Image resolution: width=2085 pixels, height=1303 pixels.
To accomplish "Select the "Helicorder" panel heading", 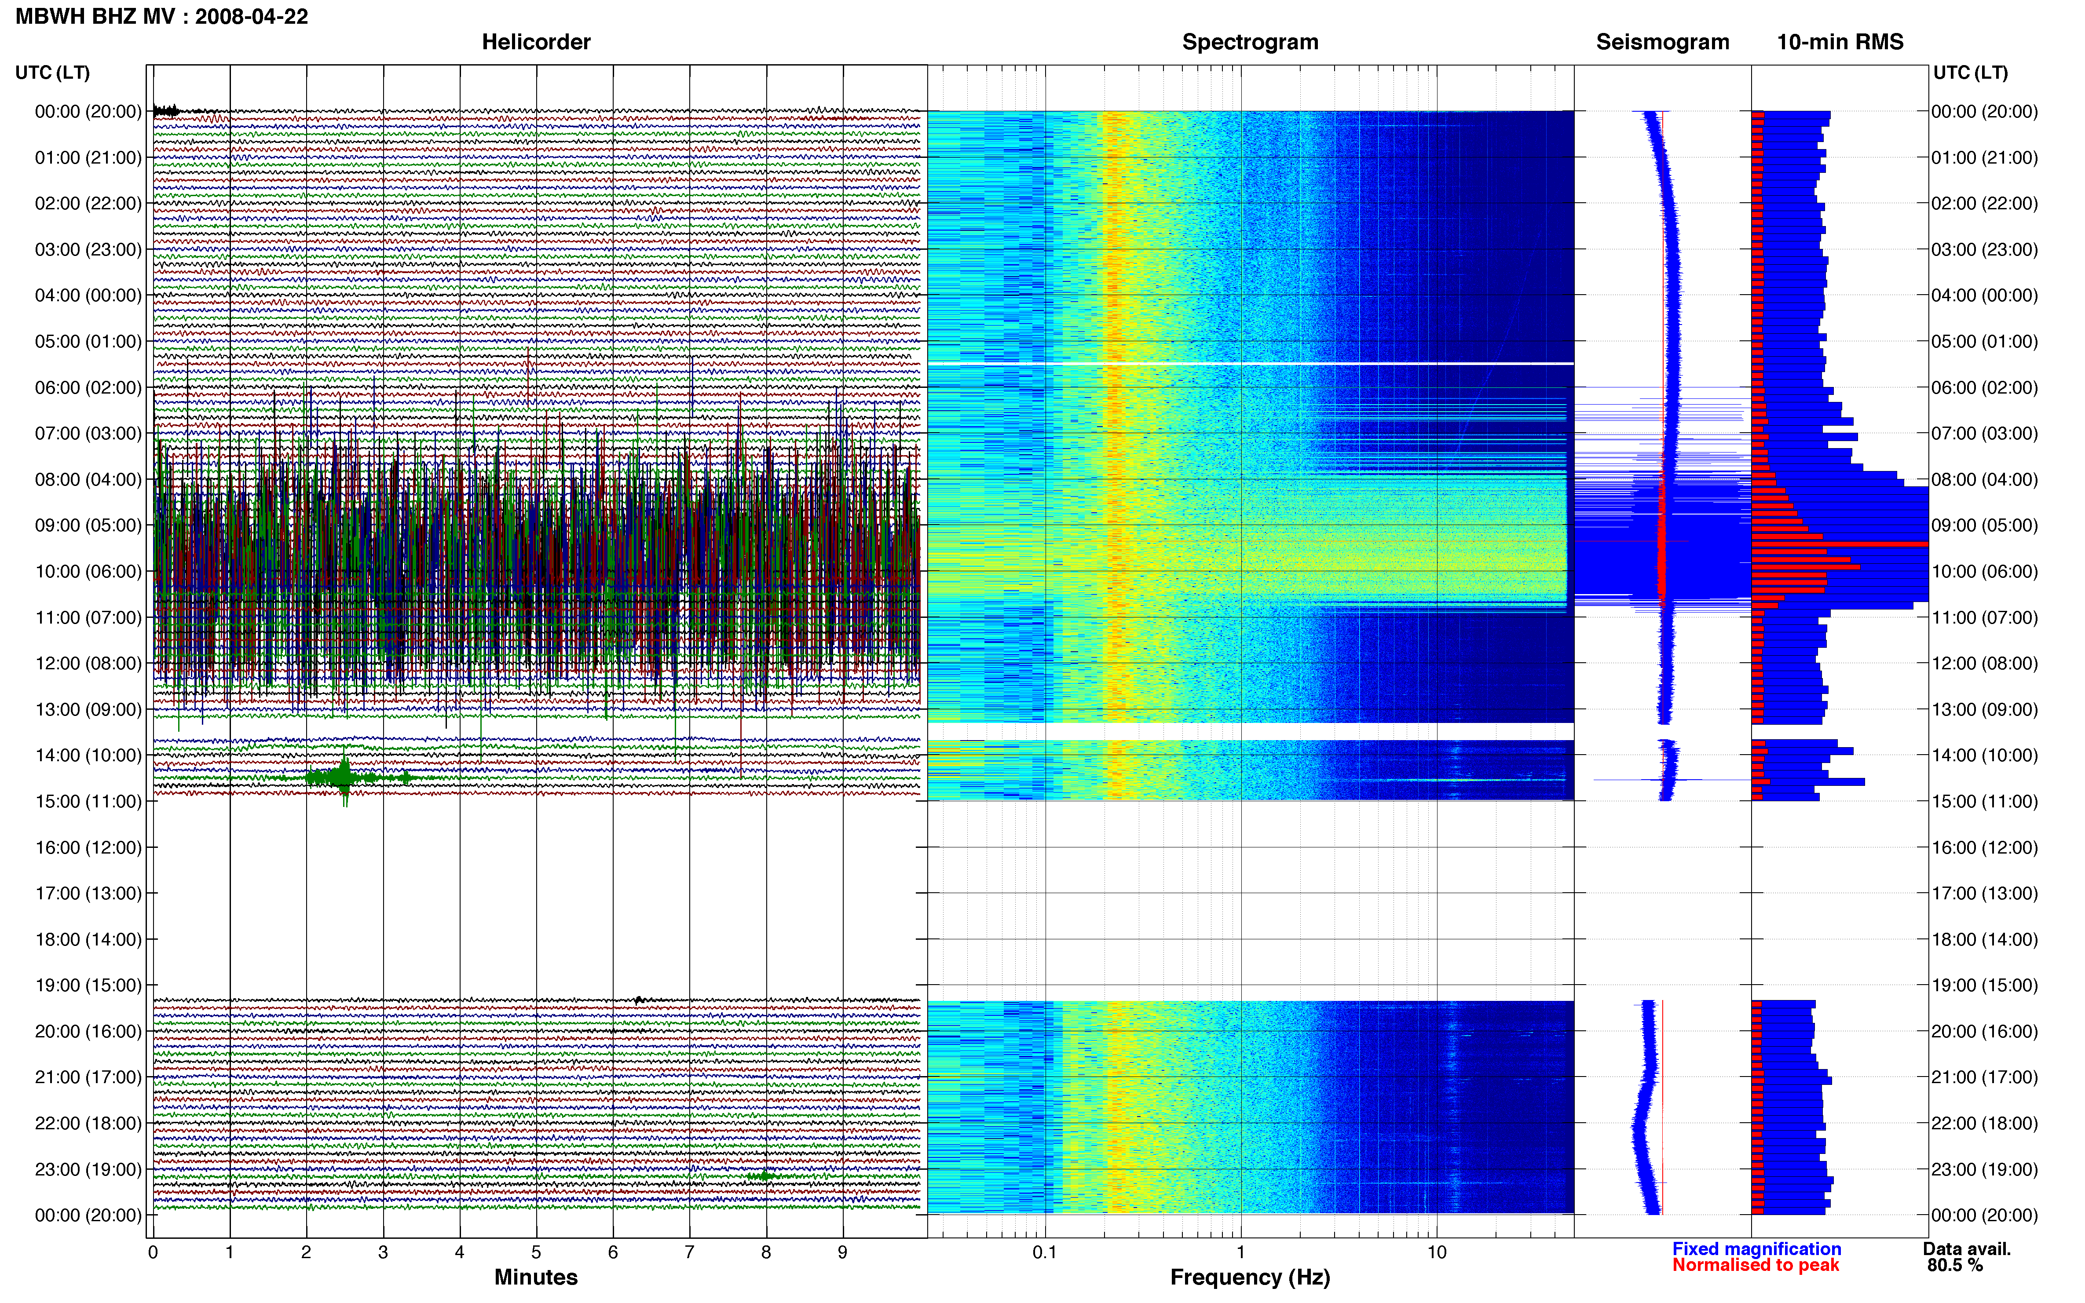I will (536, 42).
